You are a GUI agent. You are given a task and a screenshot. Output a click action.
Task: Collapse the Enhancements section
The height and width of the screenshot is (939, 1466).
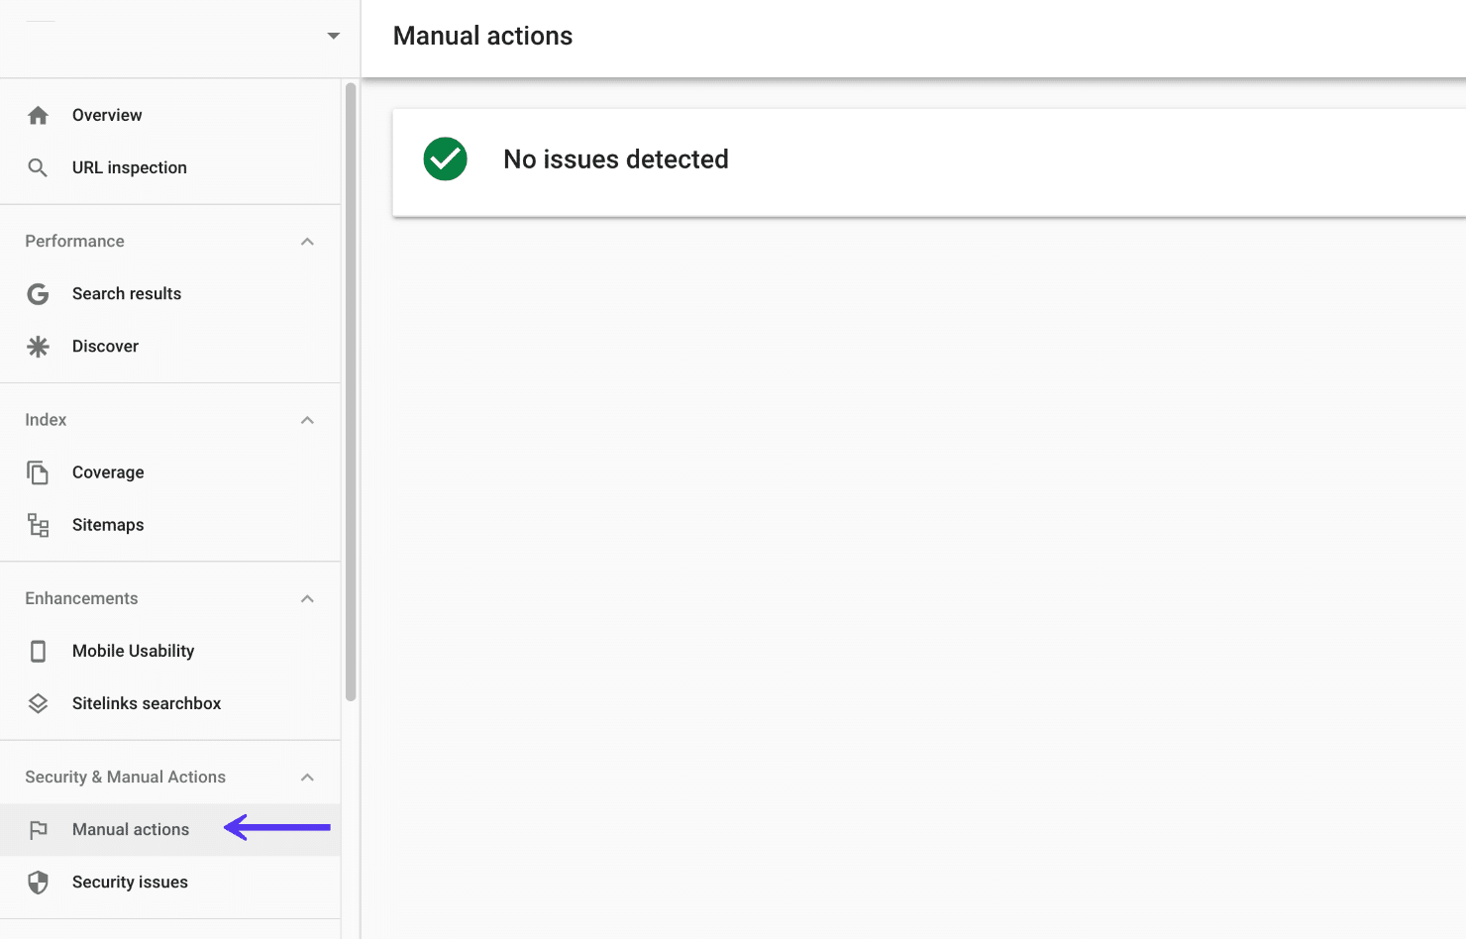(307, 598)
